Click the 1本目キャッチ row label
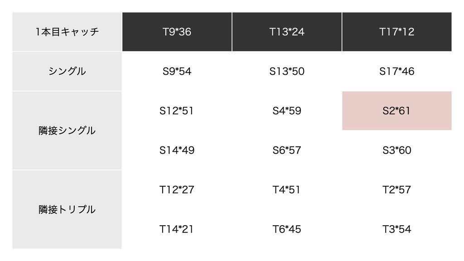 [x=67, y=32]
